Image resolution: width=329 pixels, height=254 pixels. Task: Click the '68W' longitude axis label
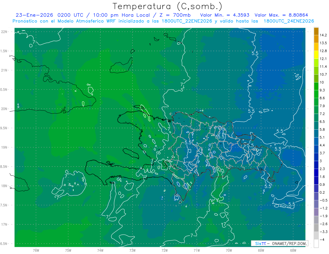(293, 250)
